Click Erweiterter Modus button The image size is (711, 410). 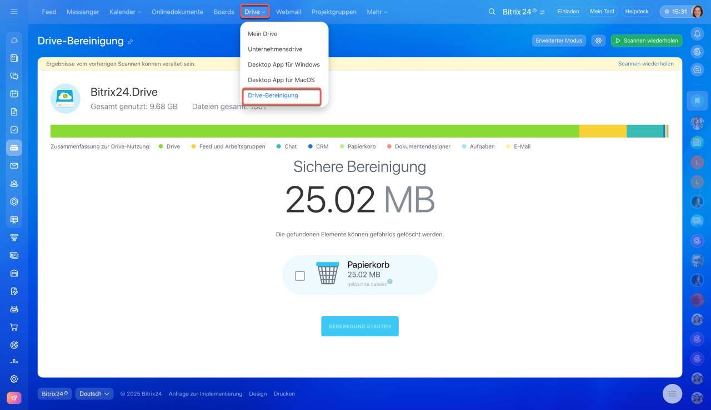tap(558, 41)
